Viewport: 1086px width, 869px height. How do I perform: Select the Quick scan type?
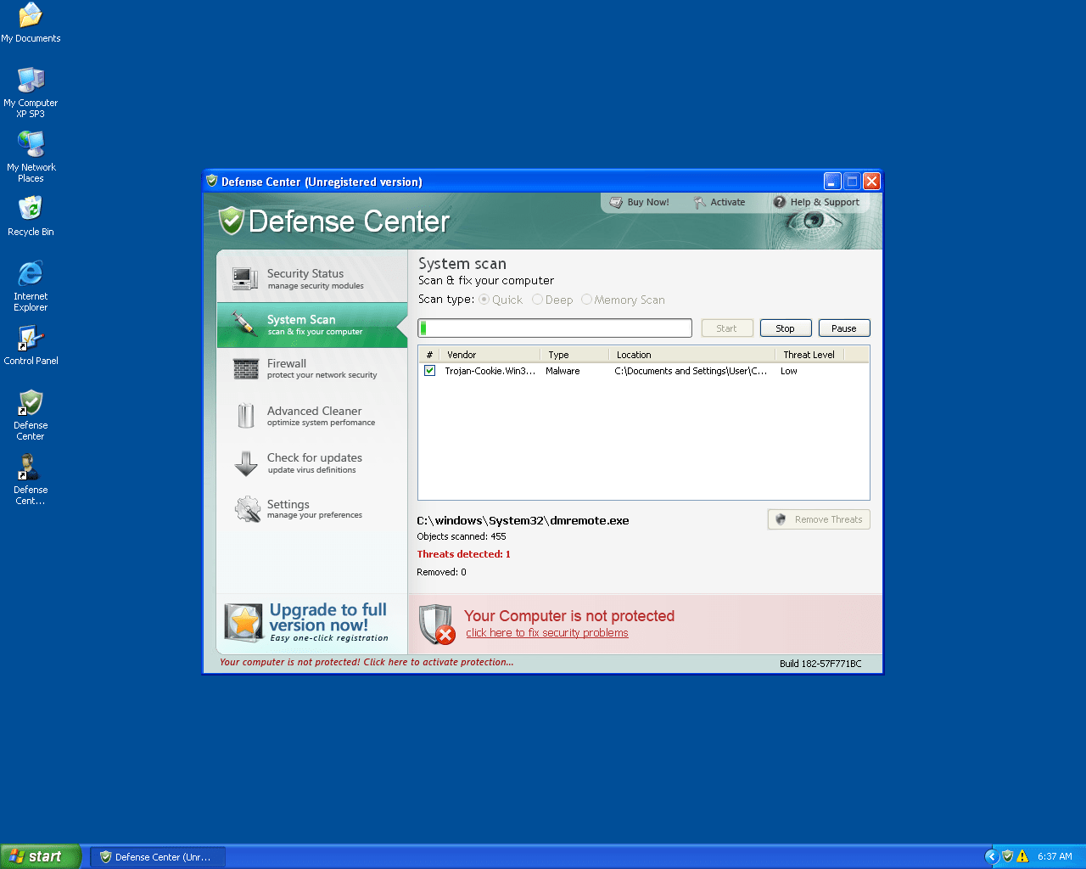(x=484, y=300)
